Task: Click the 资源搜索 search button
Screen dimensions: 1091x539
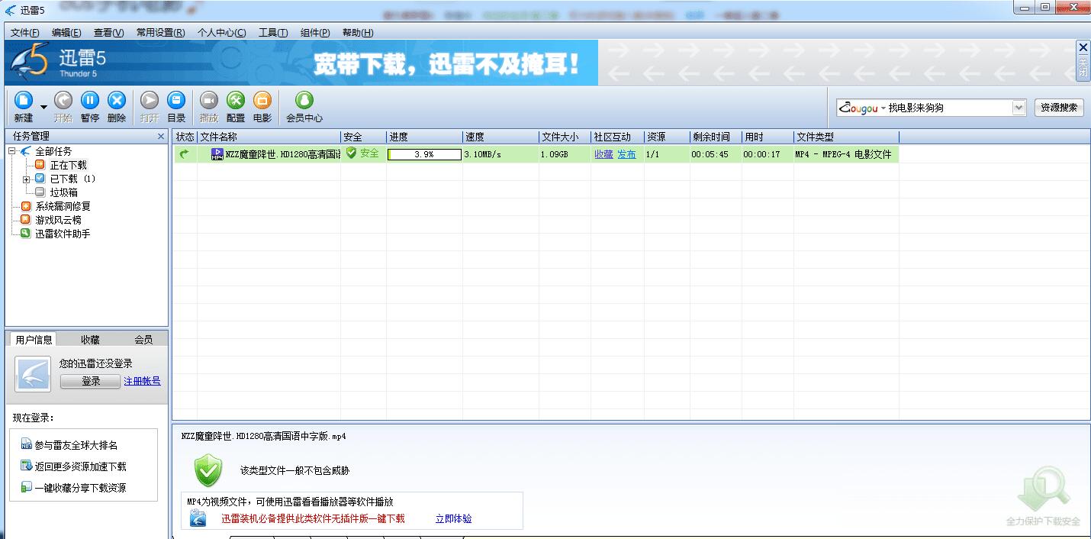Action: point(1059,108)
